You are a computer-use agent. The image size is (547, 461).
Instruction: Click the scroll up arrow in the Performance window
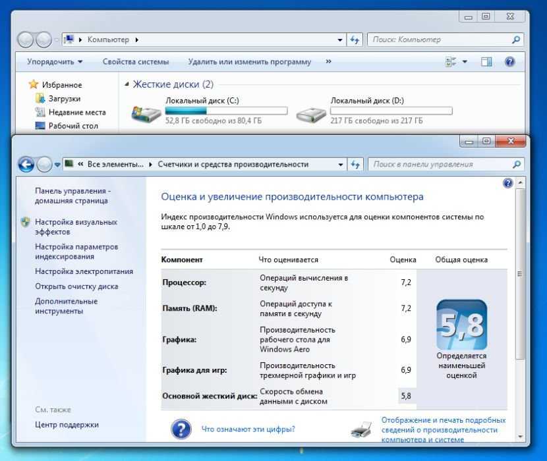tap(520, 182)
